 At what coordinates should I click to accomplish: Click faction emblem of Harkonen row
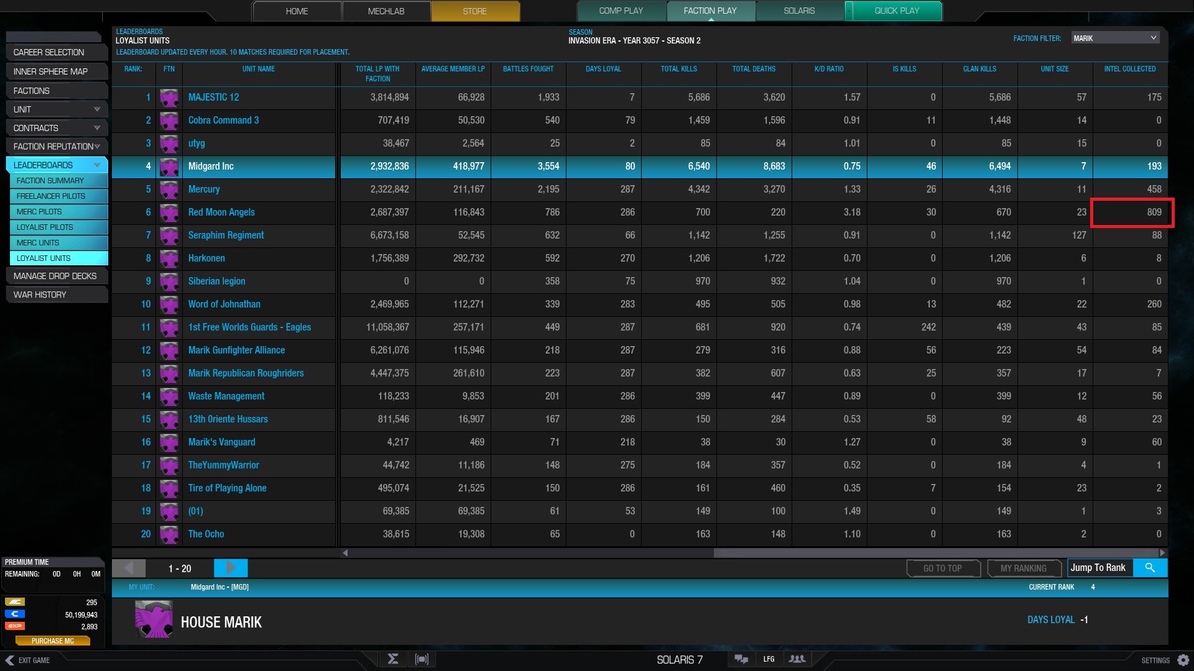click(x=169, y=258)
